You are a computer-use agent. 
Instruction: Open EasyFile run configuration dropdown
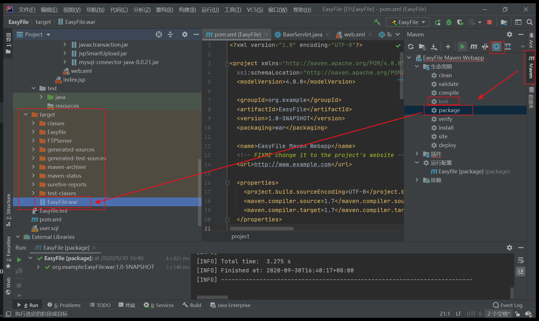[407, 22]
